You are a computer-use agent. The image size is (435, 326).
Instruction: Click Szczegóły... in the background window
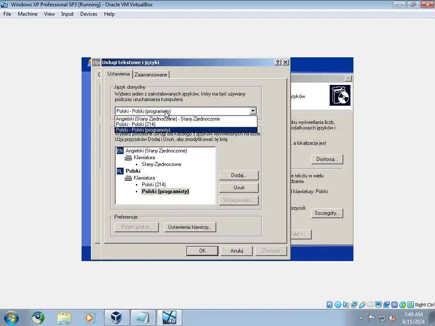point(327,213)
